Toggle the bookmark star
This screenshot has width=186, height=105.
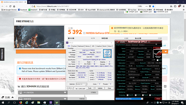(153, 6)
